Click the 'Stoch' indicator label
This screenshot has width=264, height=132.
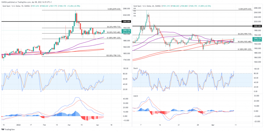click(x=136, y=68)
